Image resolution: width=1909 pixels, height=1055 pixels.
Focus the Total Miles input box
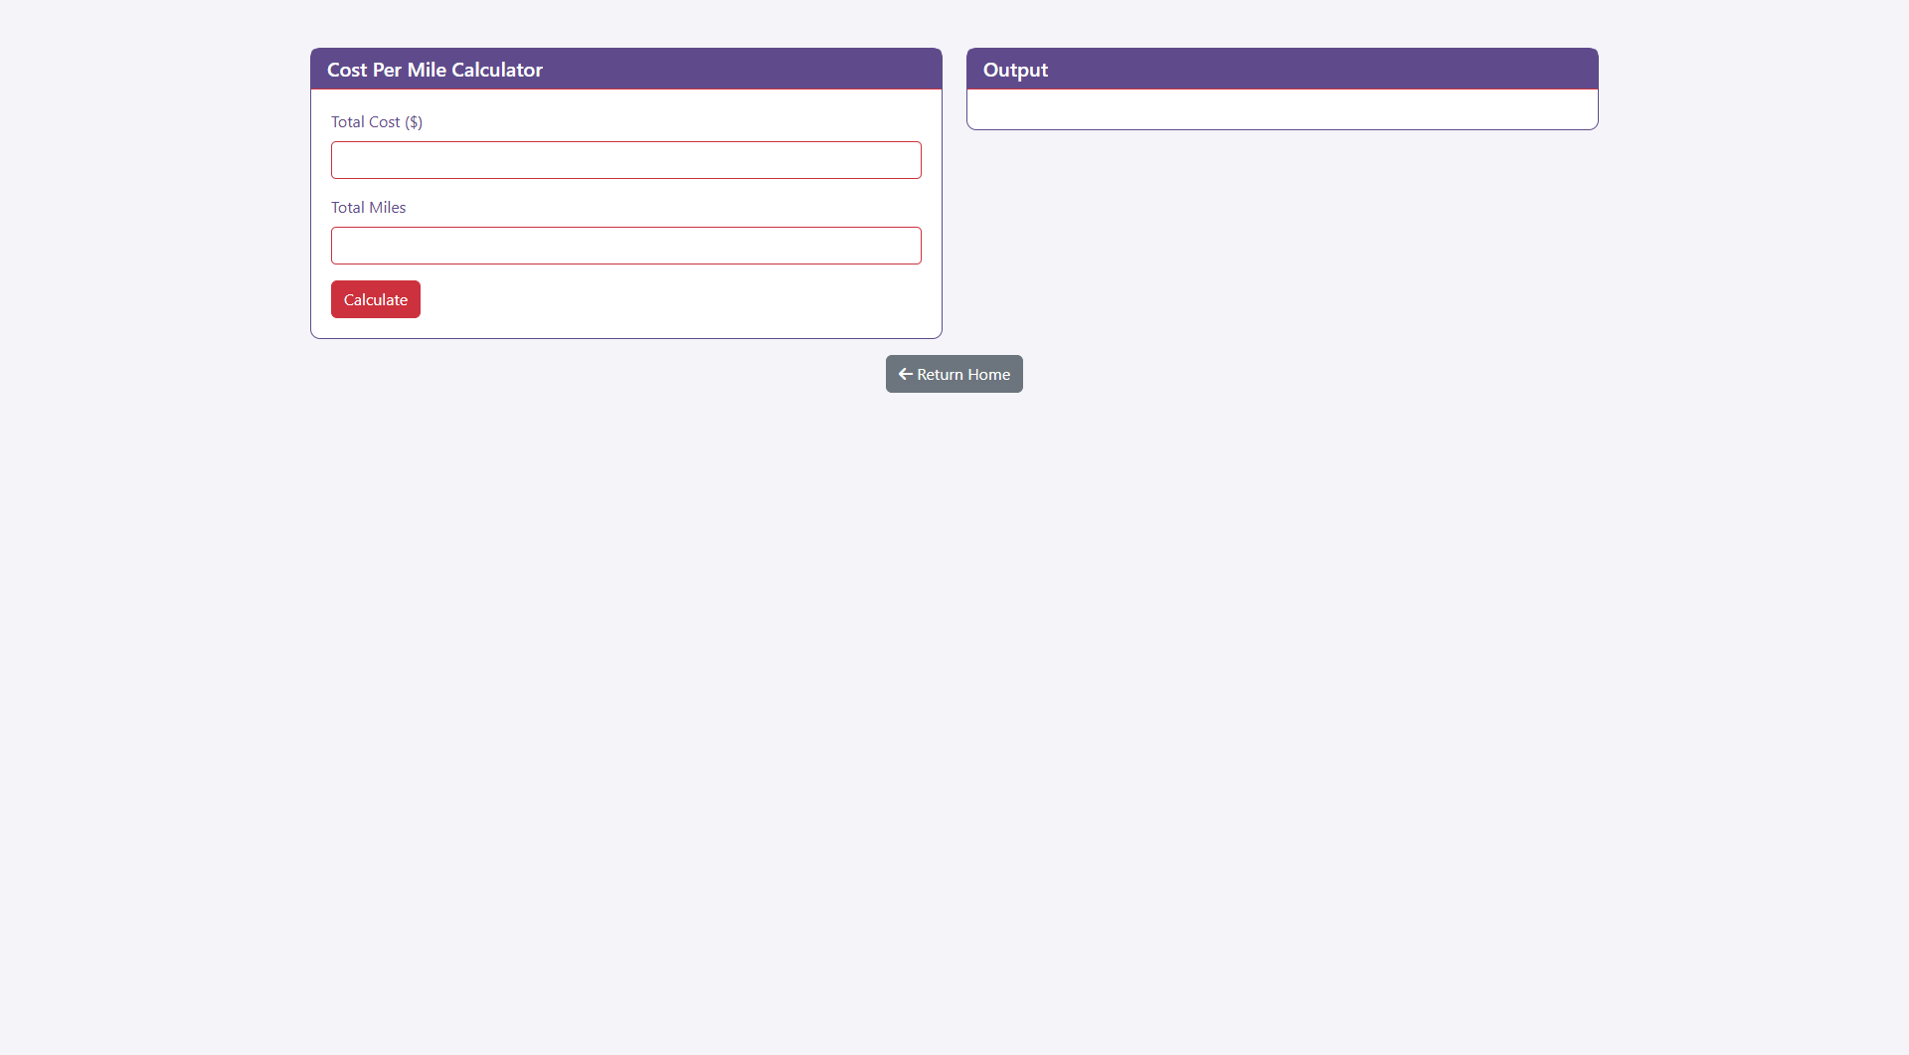point(625,246)
